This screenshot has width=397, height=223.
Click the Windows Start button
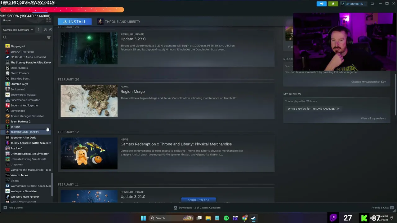tap(143, 218)
